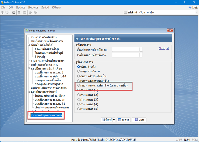Image resolution: width=199 pixels, height=142 pixels.
Task: Click the employee person toolbar icon
Action: [19, 12]
